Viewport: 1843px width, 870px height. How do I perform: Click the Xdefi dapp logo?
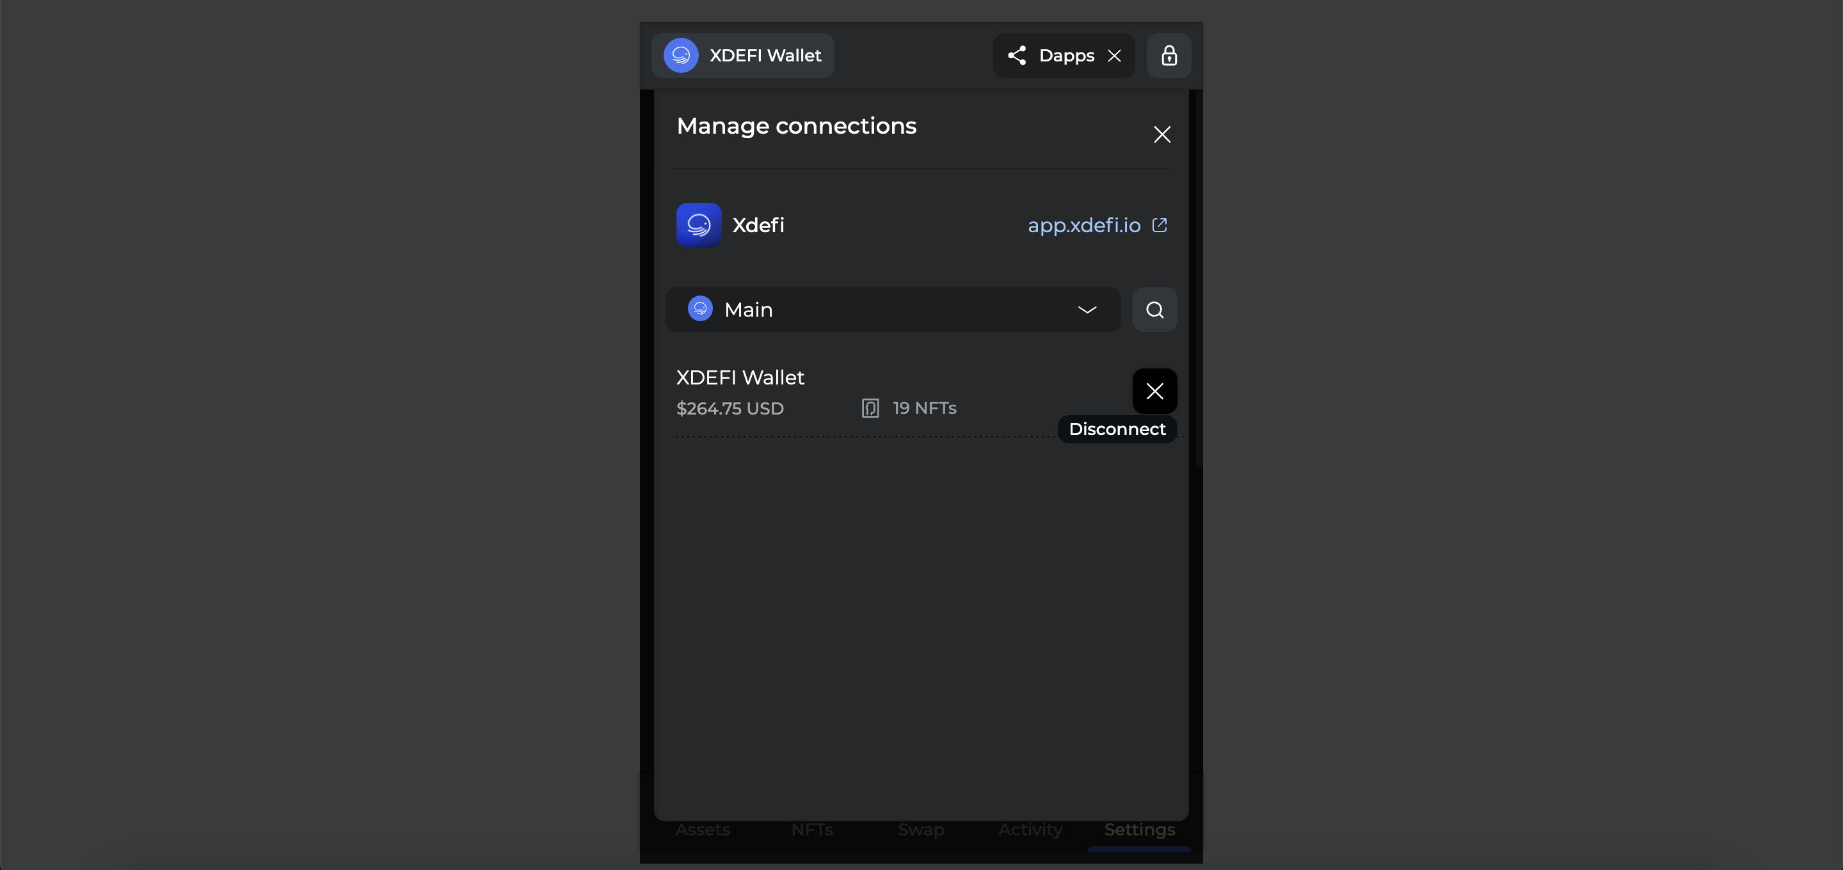pos(698,225)
